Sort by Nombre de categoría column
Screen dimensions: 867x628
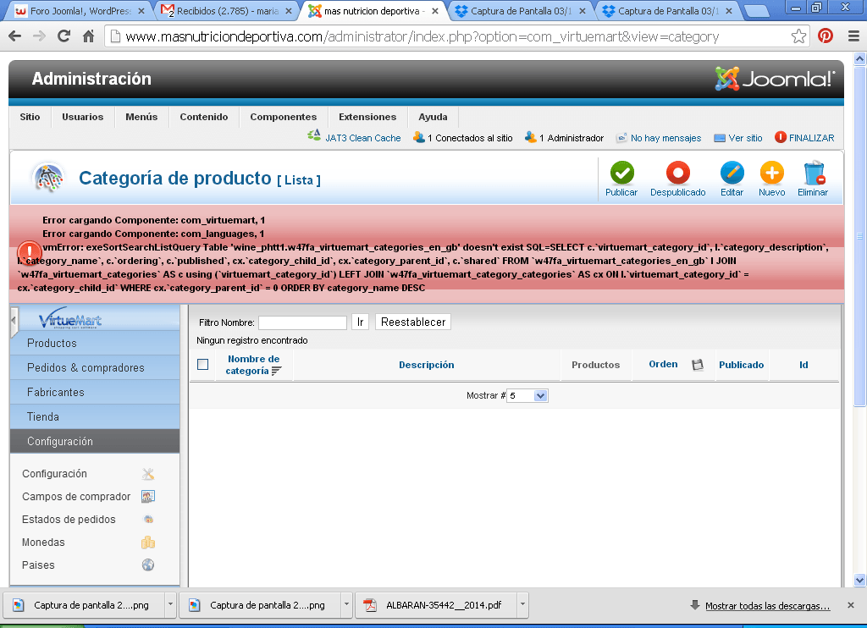click(x=254, y=365)
